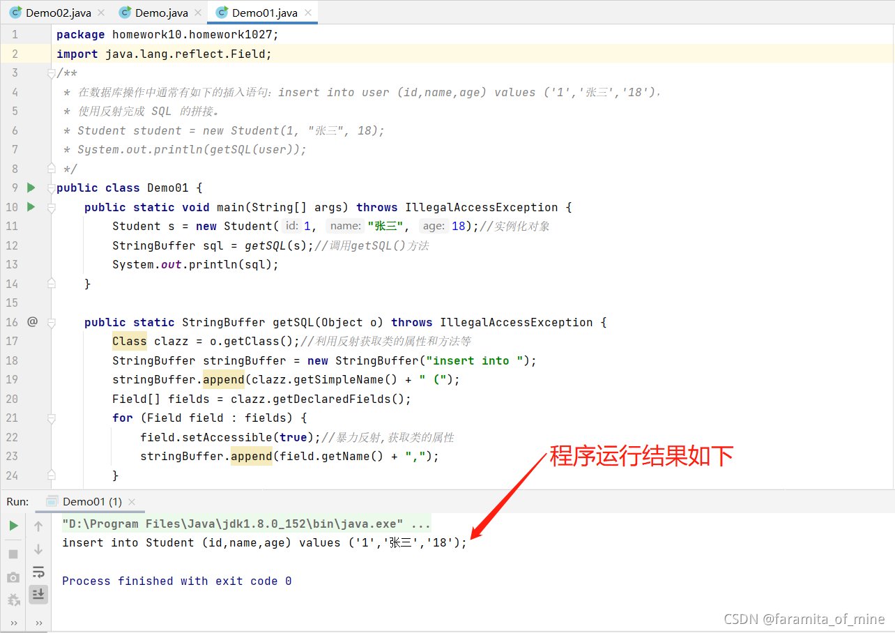The width and height of the screenshot is (895, 633).
Task: Click the up arrow in console toolbar
Action: (38, 526)
